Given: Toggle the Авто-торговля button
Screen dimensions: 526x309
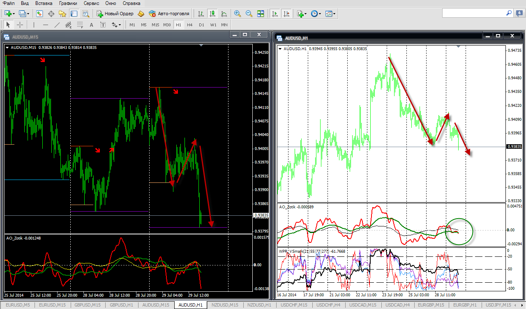Looking at the screenshot, I should click(169, 14).
